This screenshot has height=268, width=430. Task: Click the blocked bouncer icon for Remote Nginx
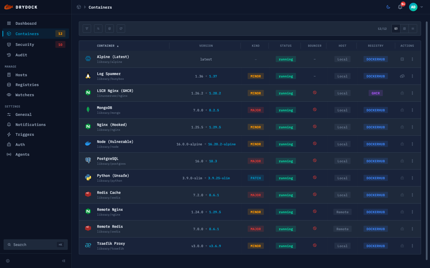315,211
